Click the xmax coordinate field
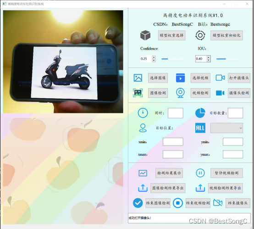Viewport: 254px width, 229px height. 173,154
